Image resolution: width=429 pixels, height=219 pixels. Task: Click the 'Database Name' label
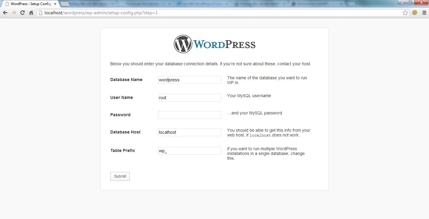click(126, 80)
